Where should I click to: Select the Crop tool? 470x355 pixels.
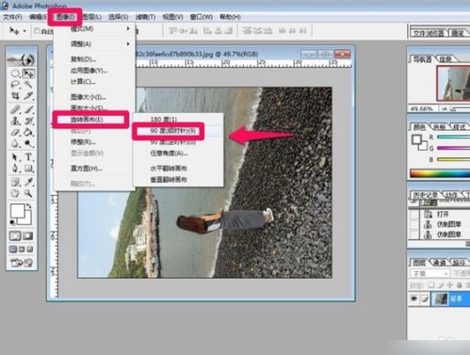point(15,96)
